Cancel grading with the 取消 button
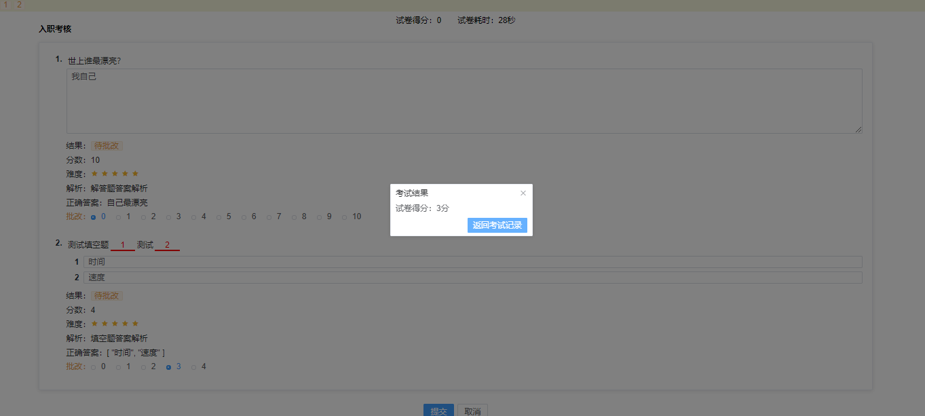The image size is (925, 416). pos(472,410)
